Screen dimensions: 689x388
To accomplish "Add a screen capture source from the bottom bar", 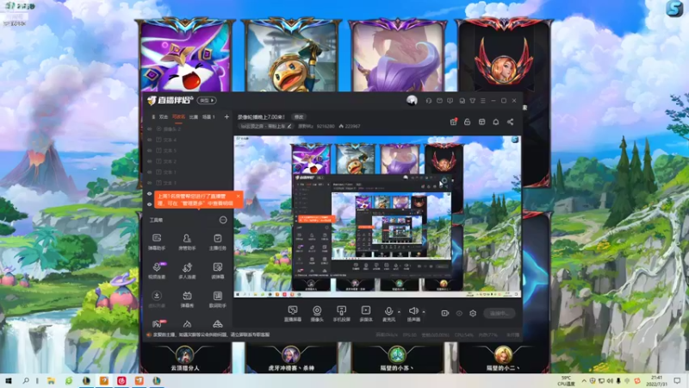I will [293, 314].
